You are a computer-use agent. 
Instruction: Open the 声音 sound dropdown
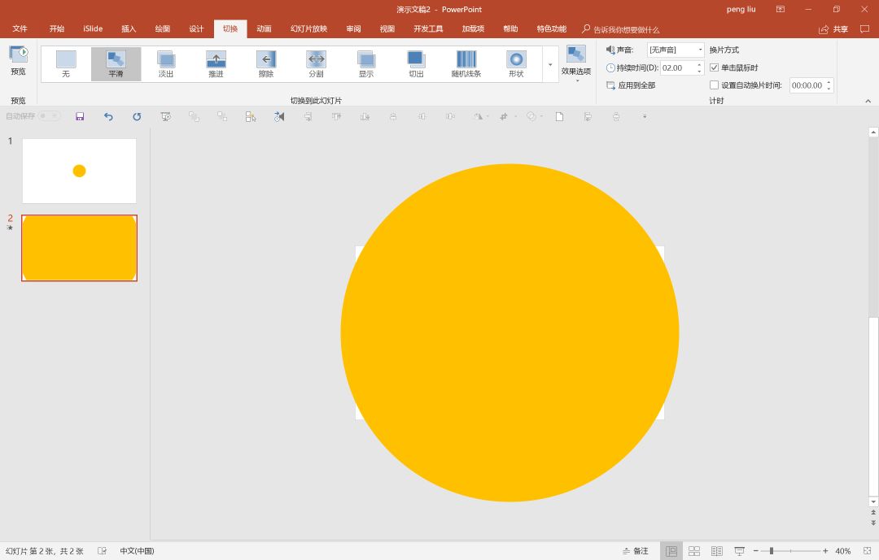[x=676, y=50]
